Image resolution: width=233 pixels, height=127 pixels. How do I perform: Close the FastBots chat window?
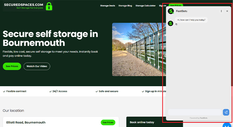(x=227, y=11)
